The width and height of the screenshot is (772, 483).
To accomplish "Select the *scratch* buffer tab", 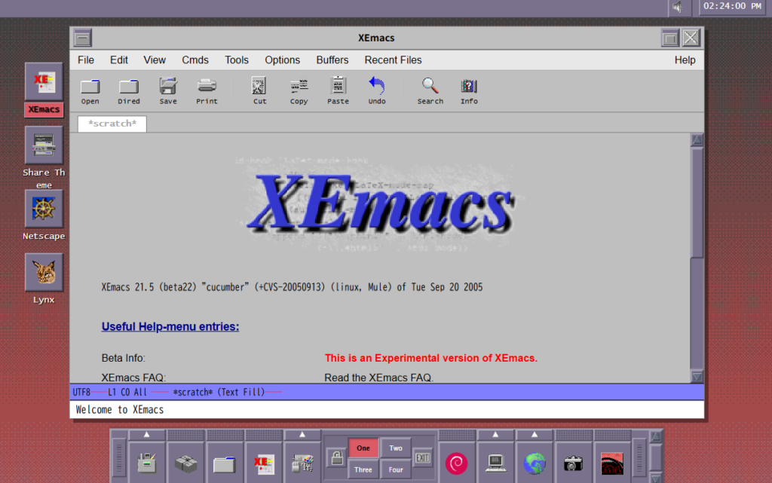I will coord(112,124).
